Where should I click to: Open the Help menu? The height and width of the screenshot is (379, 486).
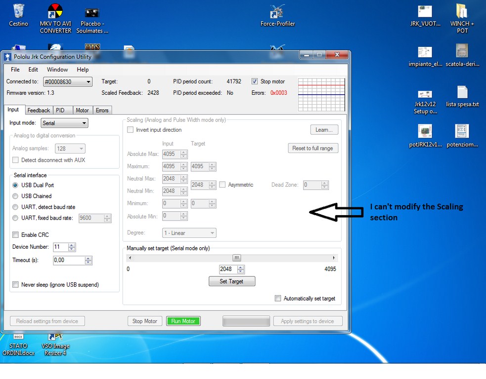tap(83, 70)
